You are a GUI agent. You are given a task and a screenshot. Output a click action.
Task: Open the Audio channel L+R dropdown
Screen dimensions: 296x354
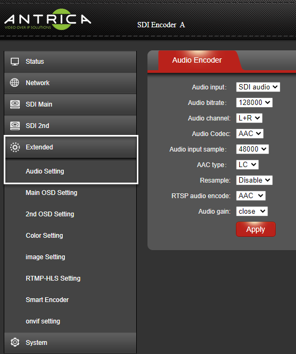pyautogui.click(x=249, y=118)
